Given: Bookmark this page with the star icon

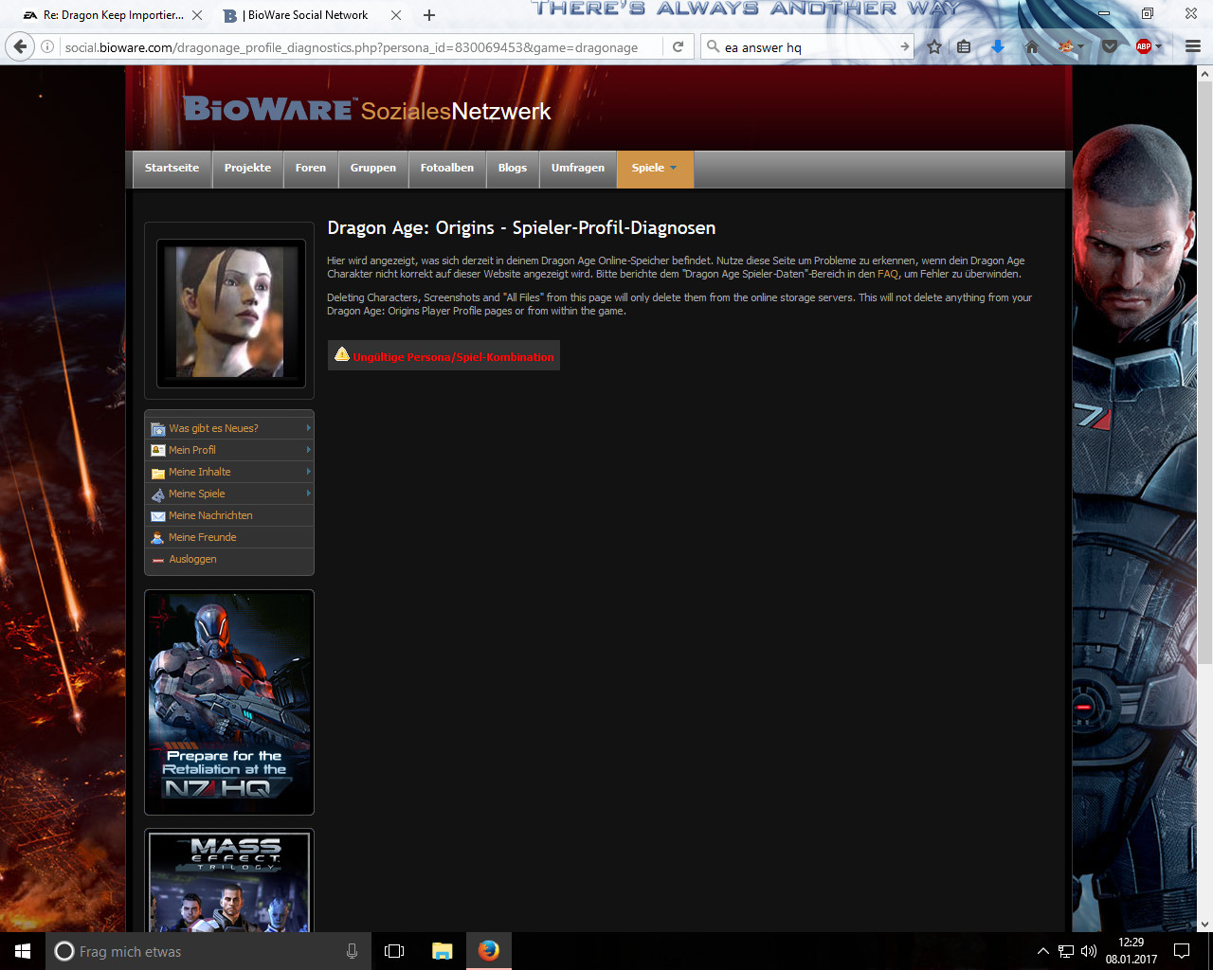Looking at the screenshot, I should [934, 46].
